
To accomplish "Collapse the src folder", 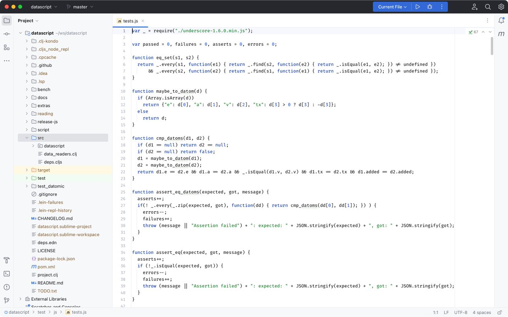I will click(x=27, y=138).
